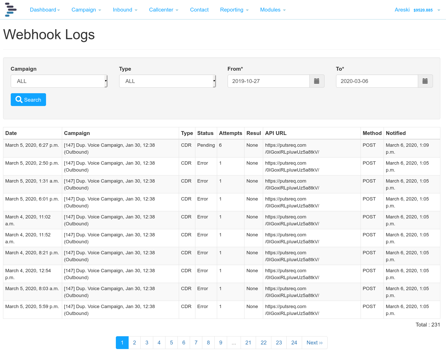446x358 pixels.
Task: Click the From date input field
Action: [x=269, y=81]
